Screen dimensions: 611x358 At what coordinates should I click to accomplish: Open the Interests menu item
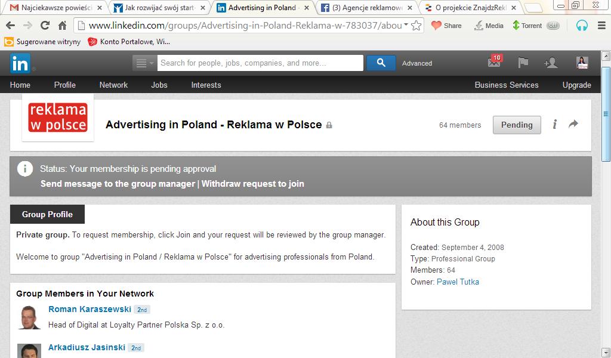tap(206, 85)
